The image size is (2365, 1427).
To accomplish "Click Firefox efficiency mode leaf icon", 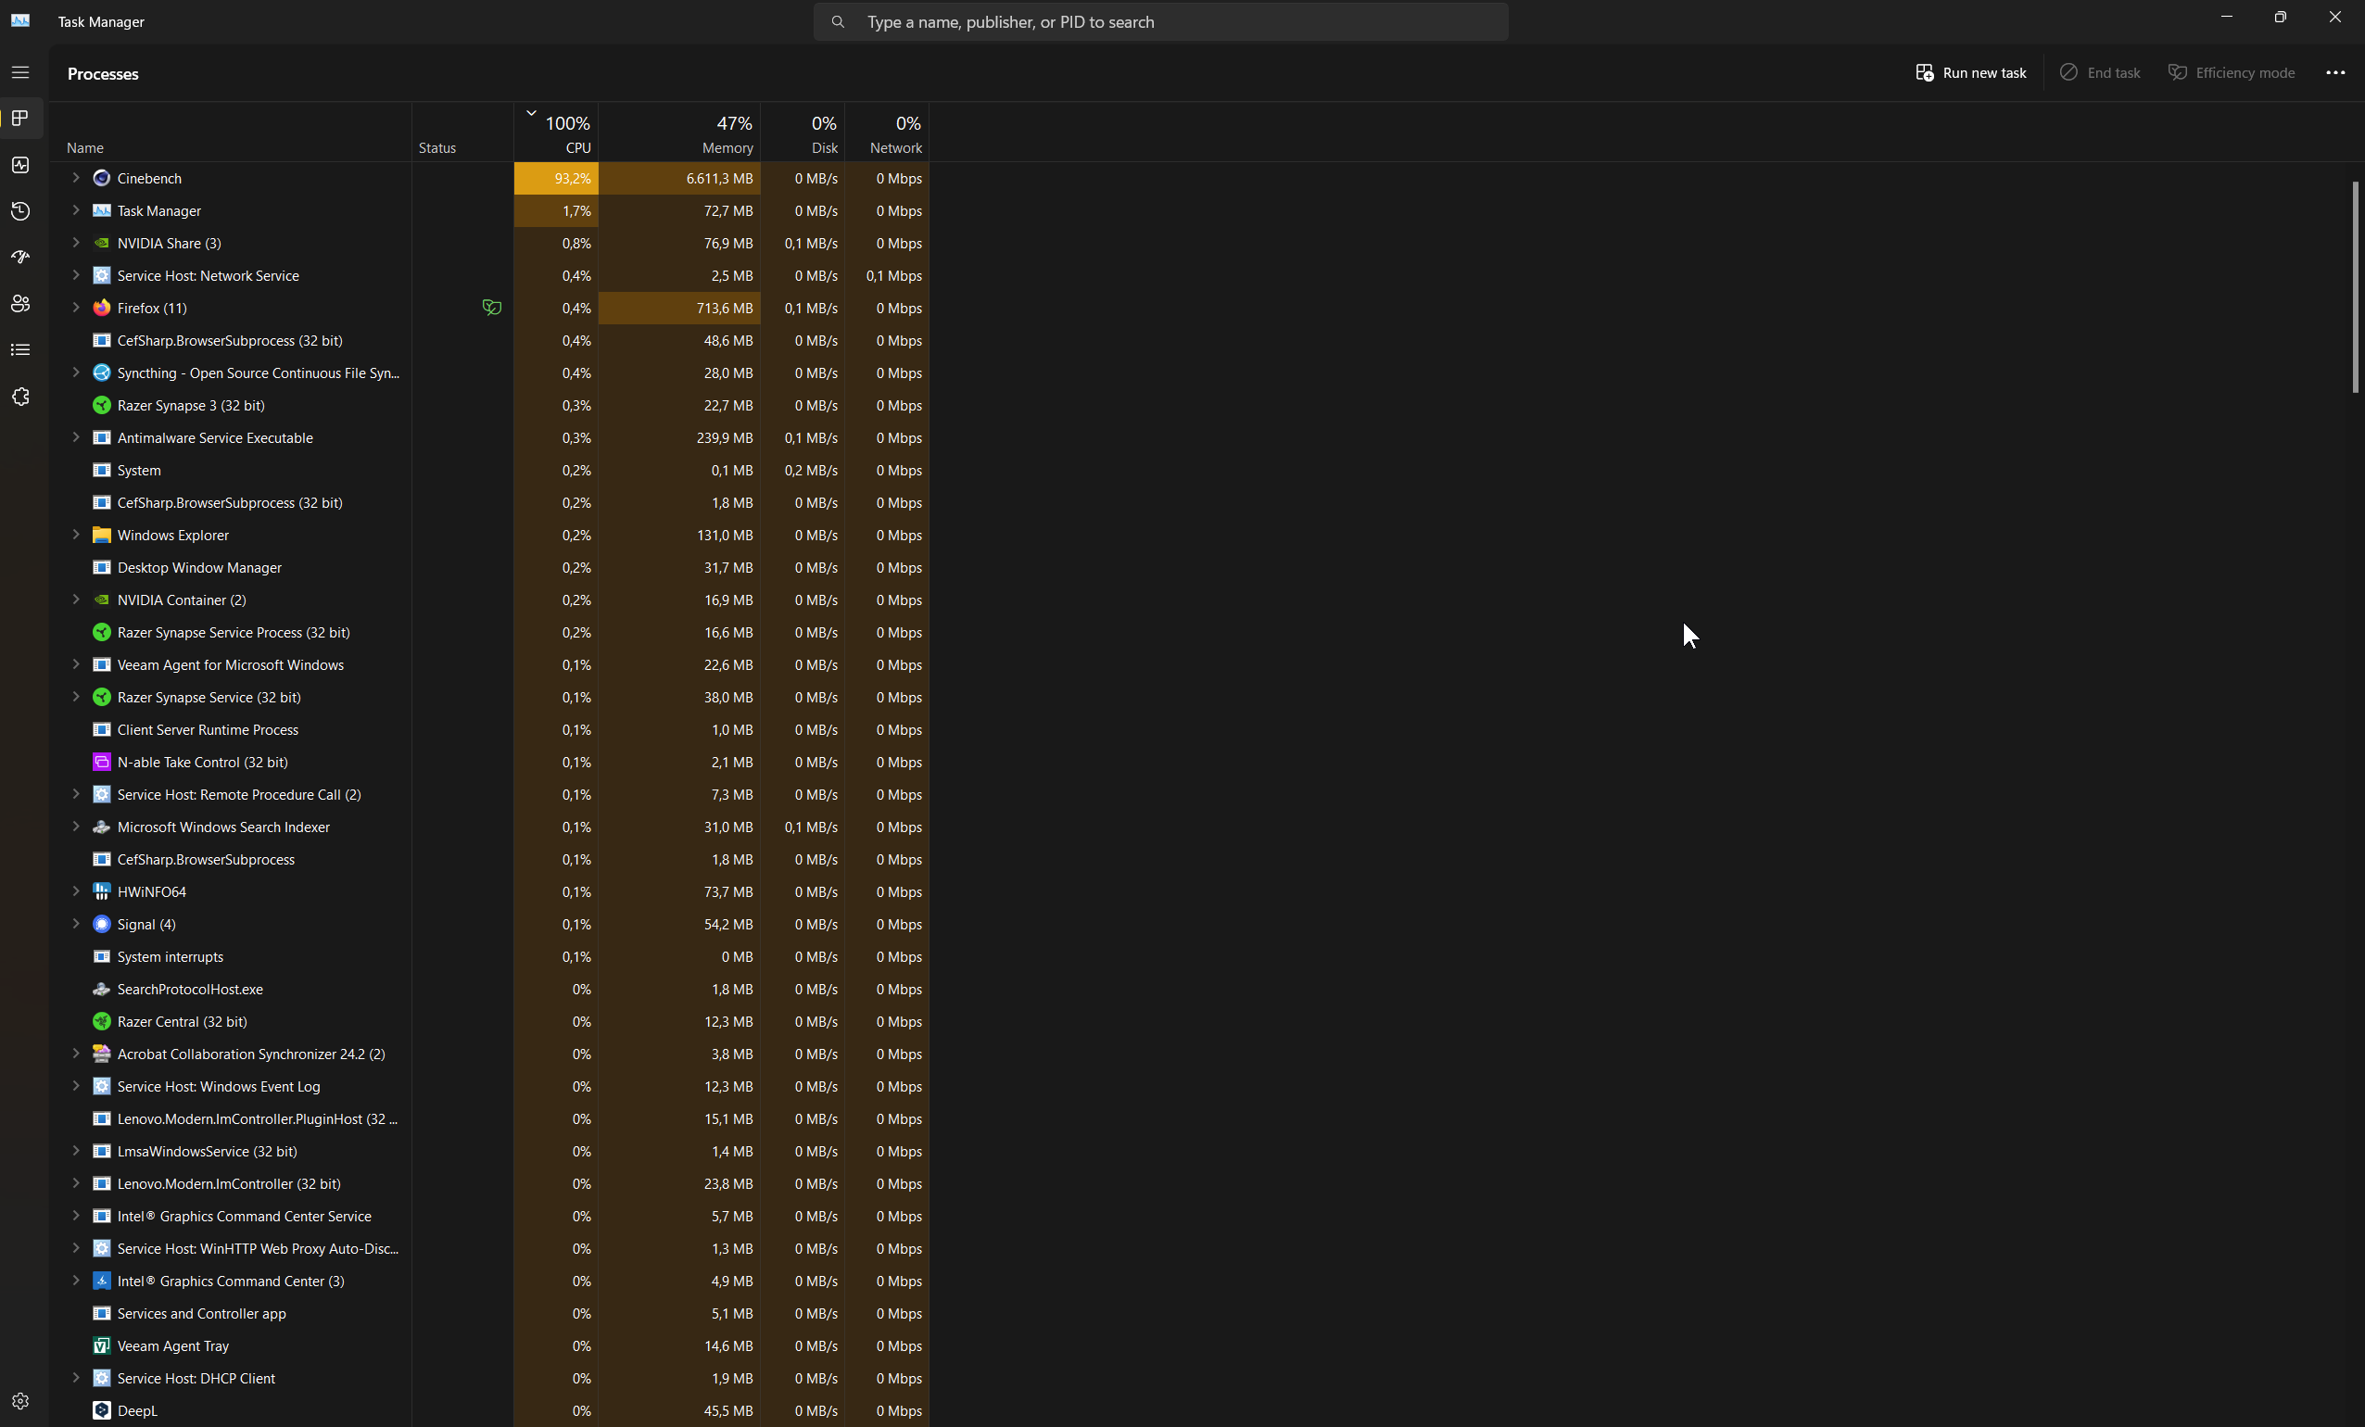I will (x=491, y=308).
